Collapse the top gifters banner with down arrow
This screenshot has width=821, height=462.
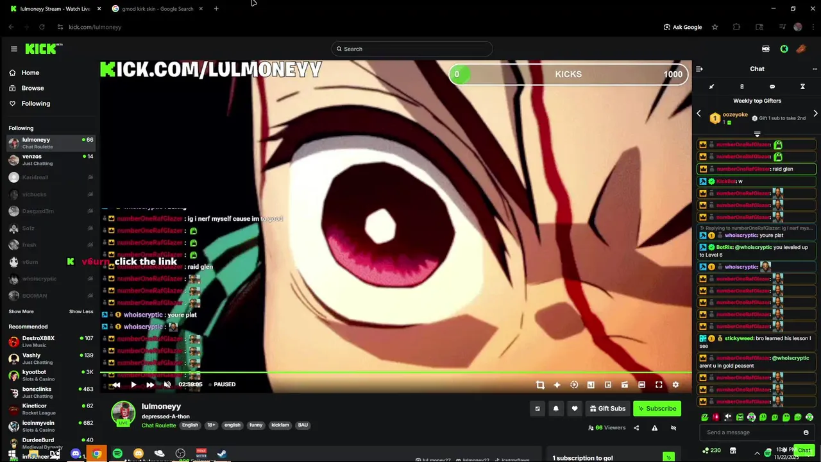pyautogui.click(x=757, y=133)
